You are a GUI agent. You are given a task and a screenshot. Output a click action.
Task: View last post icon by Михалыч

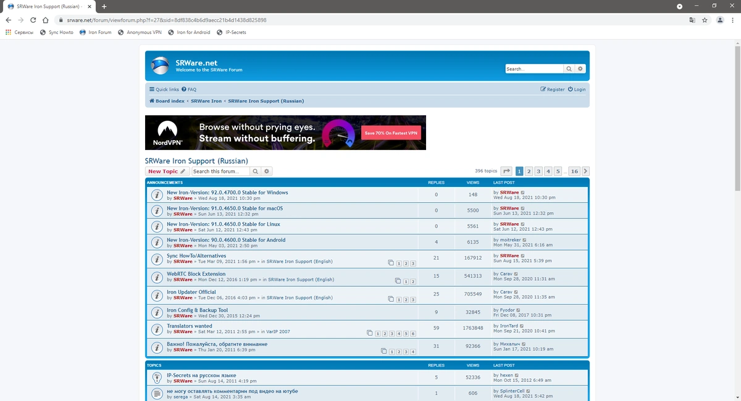[x=524, y=344]
